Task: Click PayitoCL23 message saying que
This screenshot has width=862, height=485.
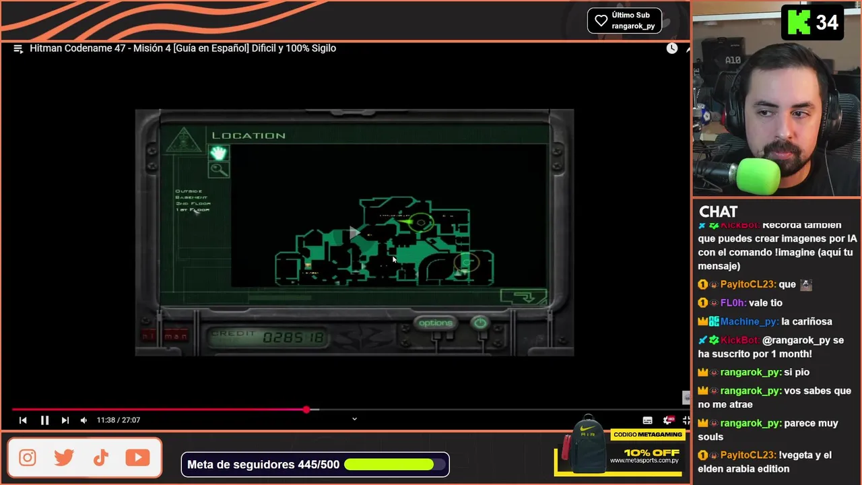Action: coord(756,285)
